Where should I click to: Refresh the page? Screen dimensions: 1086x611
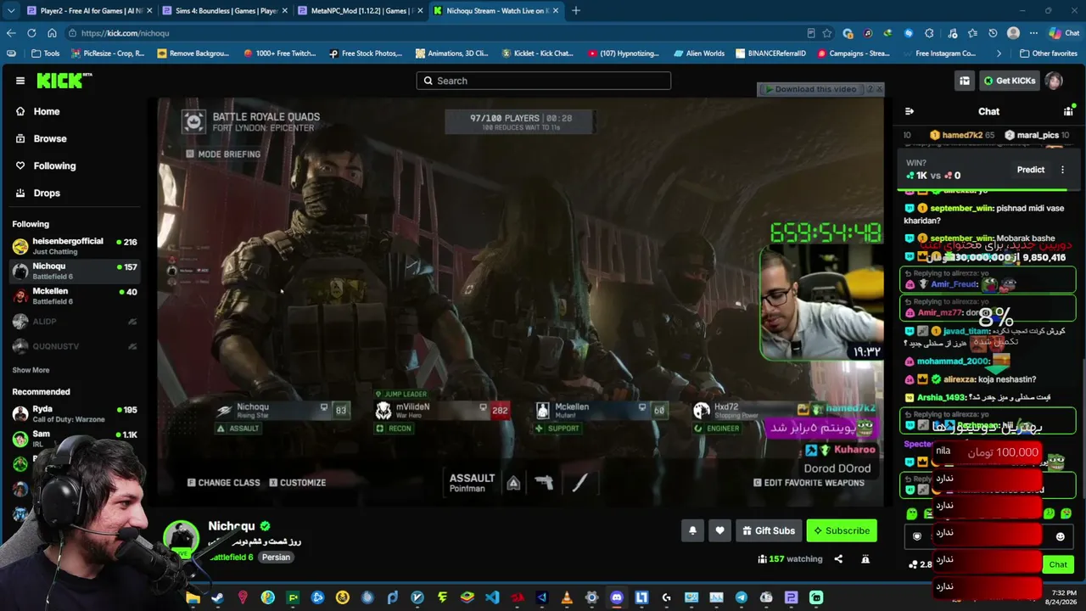click(x=31, y=33)
